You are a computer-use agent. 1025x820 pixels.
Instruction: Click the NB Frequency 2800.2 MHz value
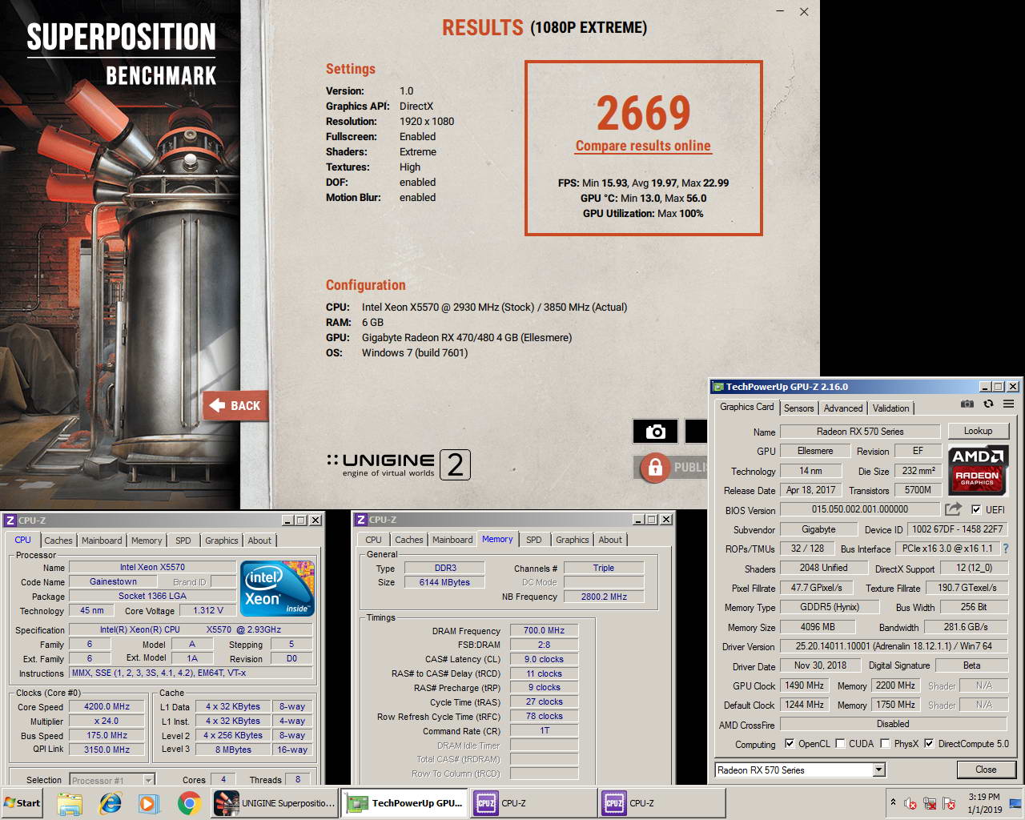click(604, 597)
